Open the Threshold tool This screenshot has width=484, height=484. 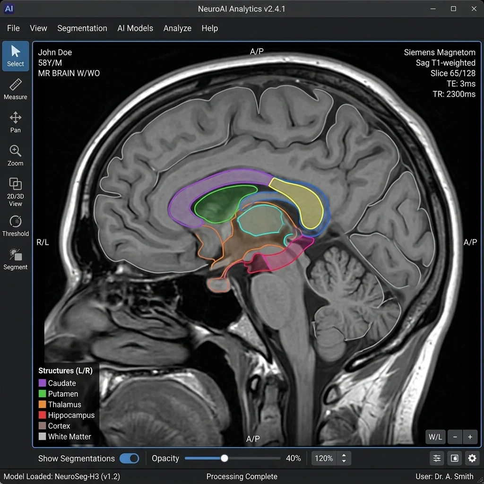(16, 226)
